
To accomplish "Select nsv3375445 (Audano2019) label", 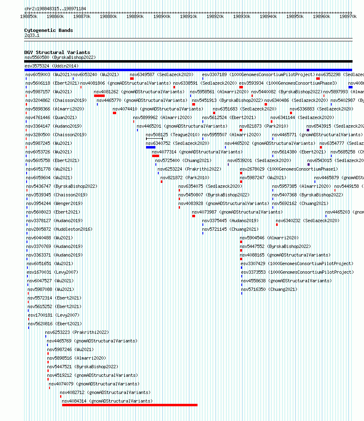I will 230,221.
